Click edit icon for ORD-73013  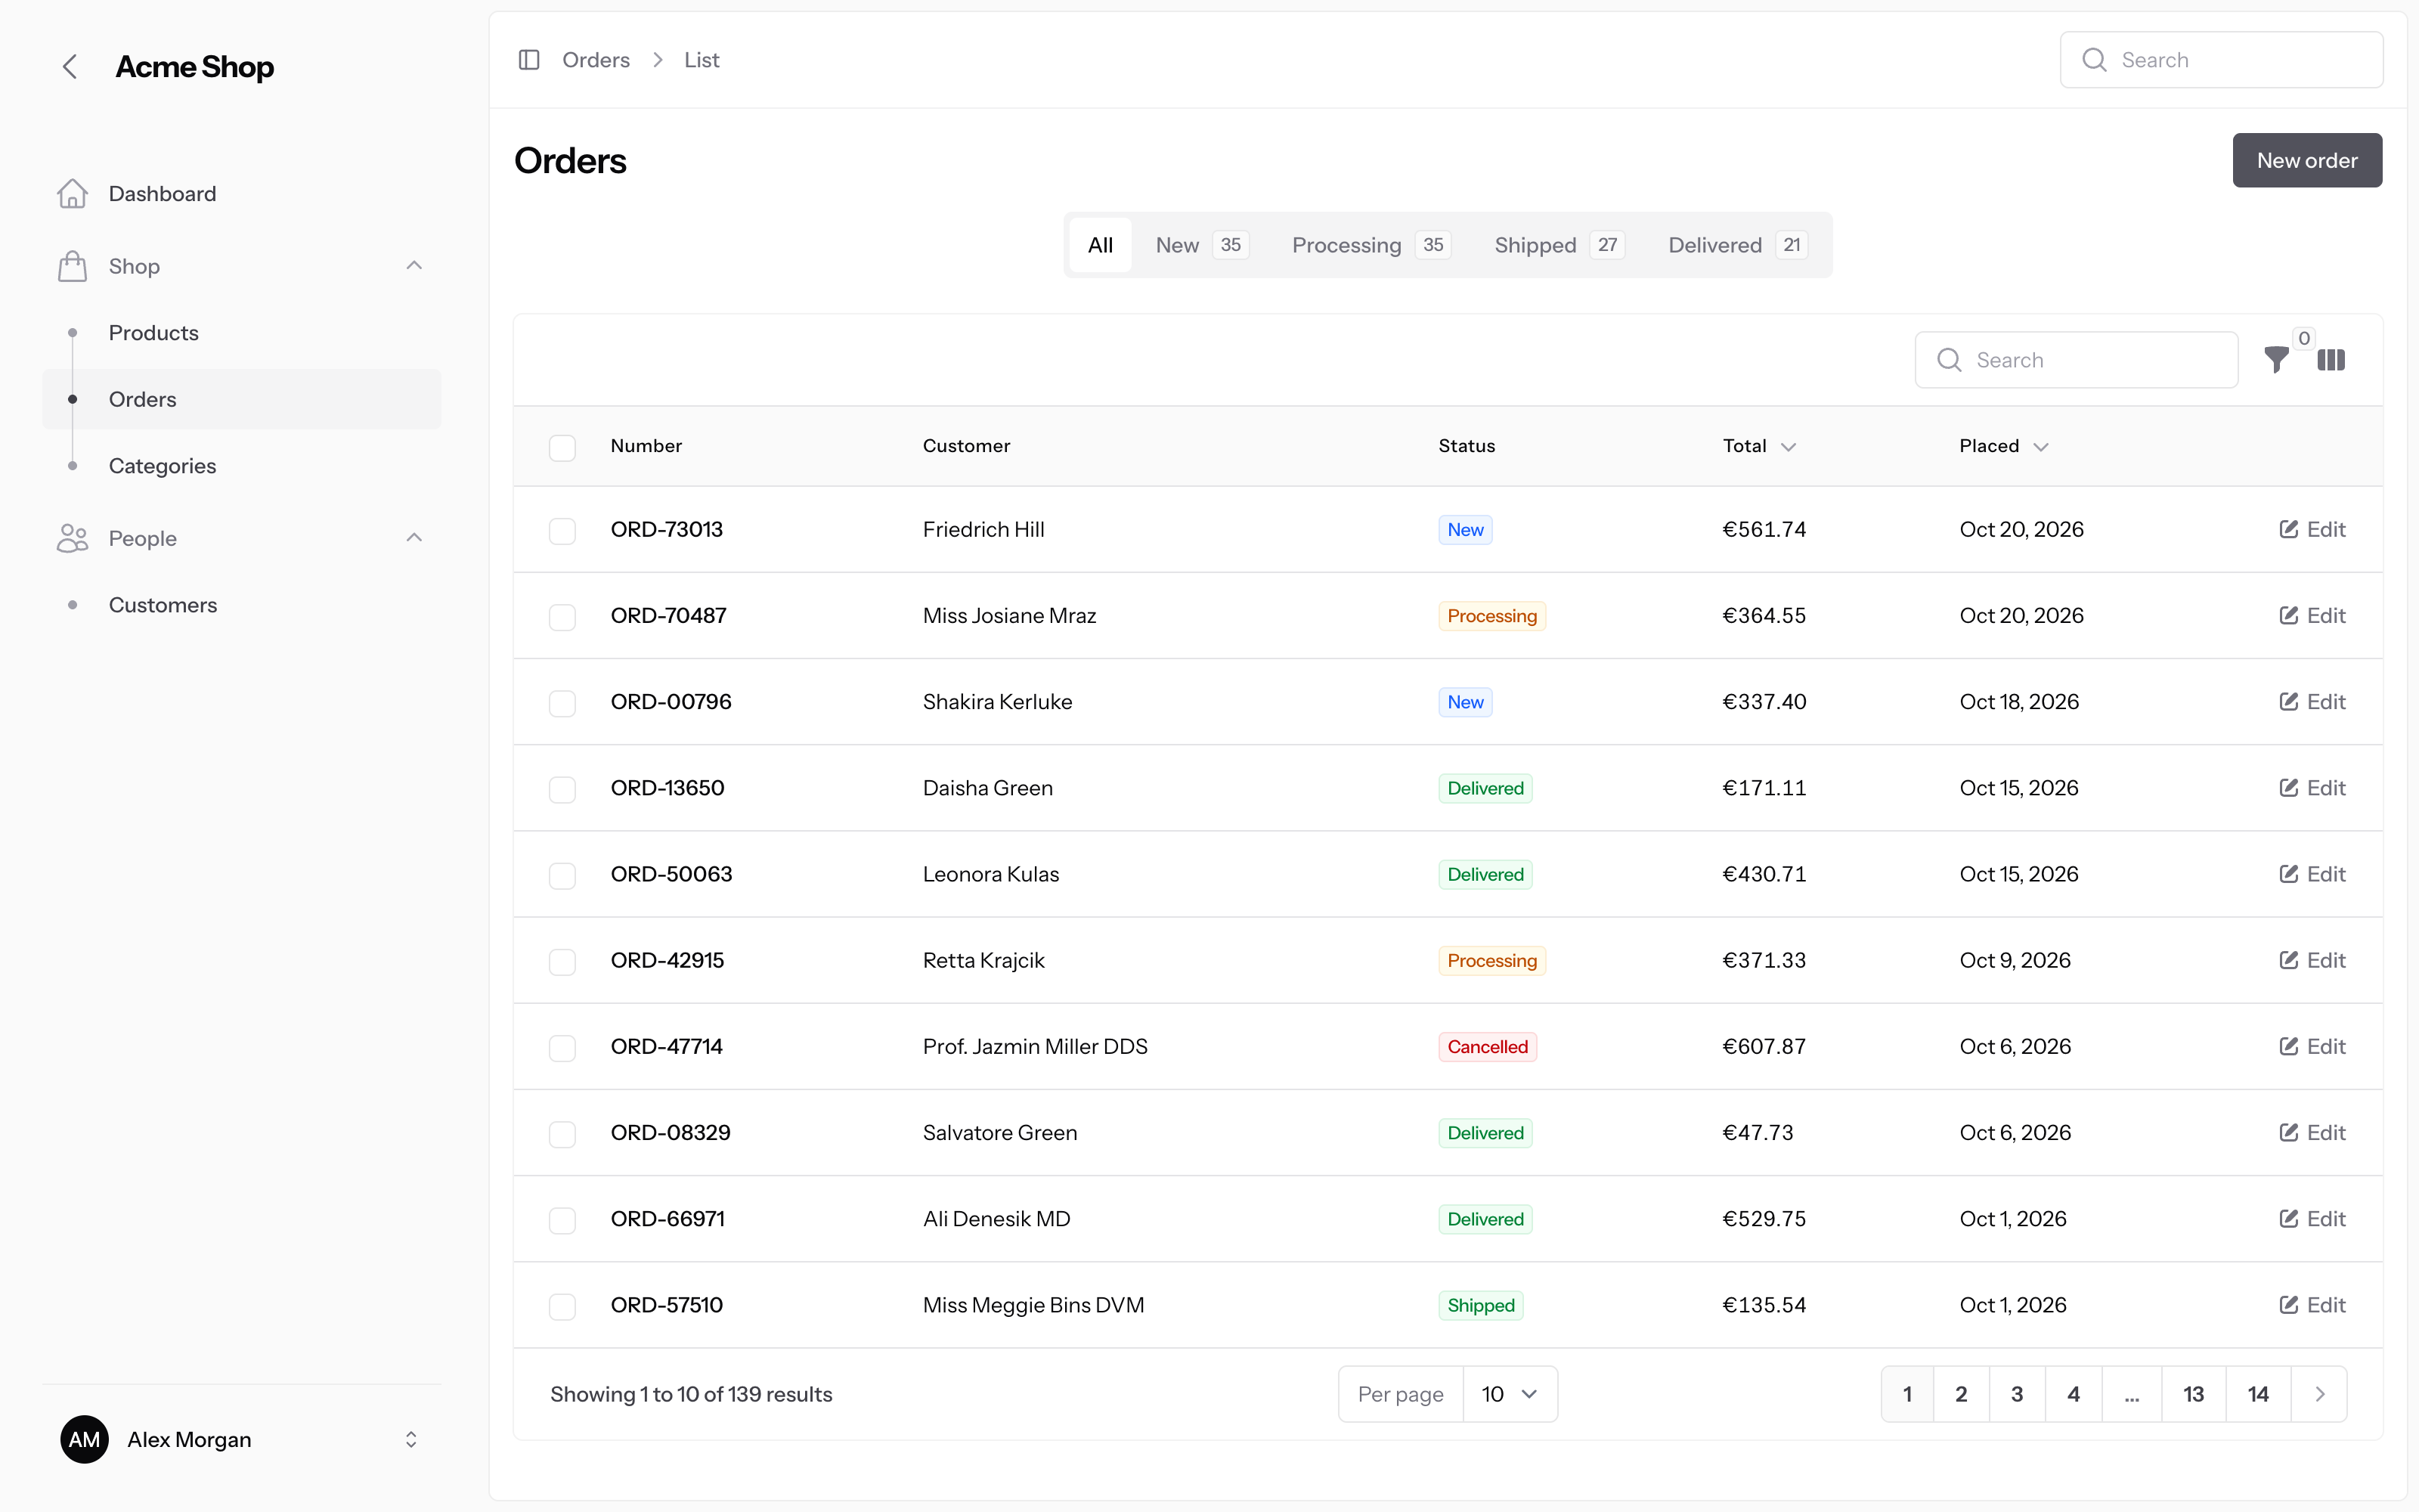click(x=2288, y=529)
